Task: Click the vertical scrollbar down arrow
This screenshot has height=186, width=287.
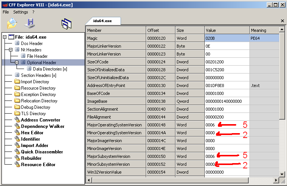Action: pos(282,174)
